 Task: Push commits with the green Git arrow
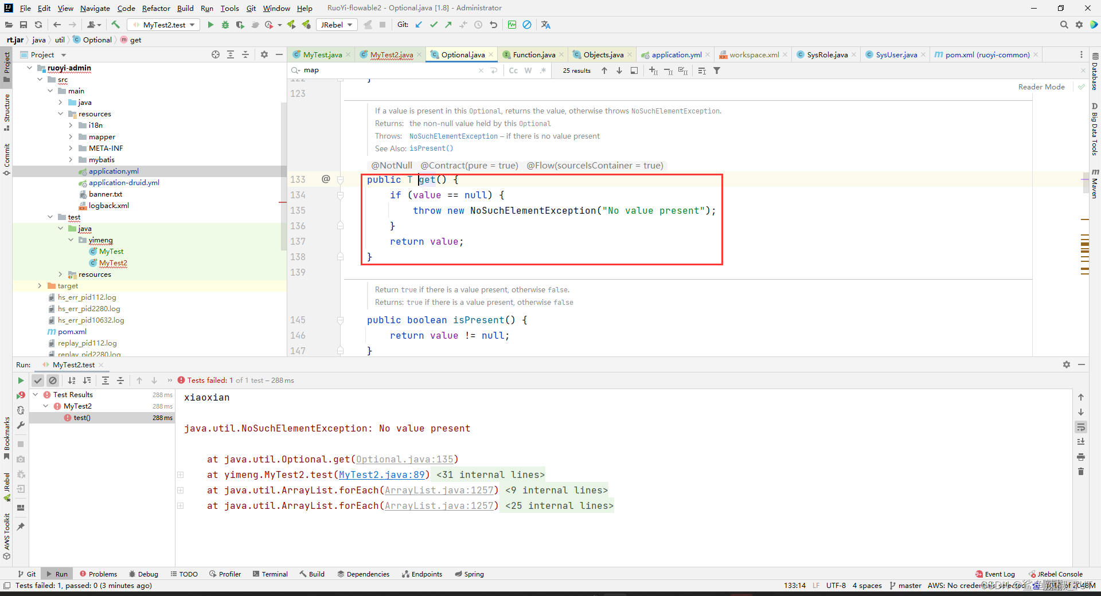pyautogui.click(x=448, y=25)
